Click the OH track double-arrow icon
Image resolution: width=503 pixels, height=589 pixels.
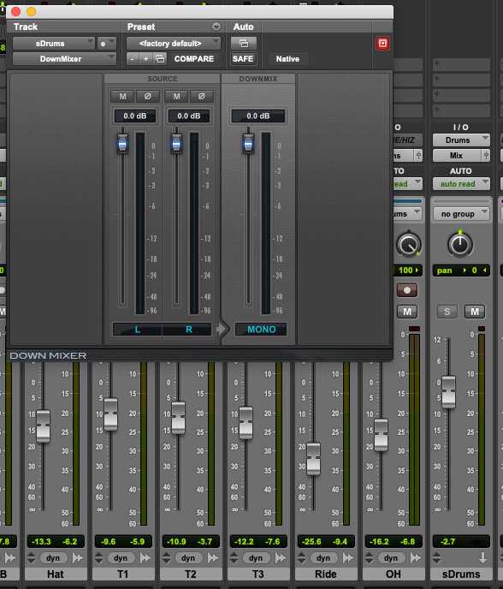416,558
